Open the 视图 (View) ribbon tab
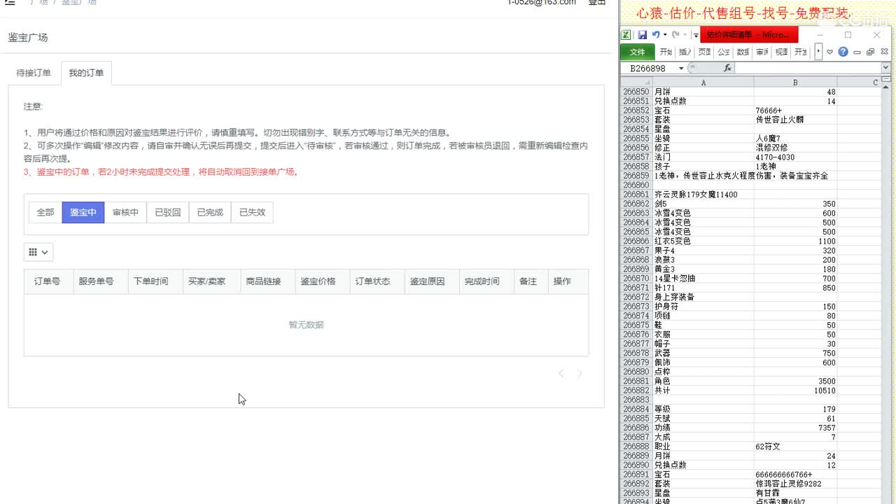 click(x=782, y=52)
